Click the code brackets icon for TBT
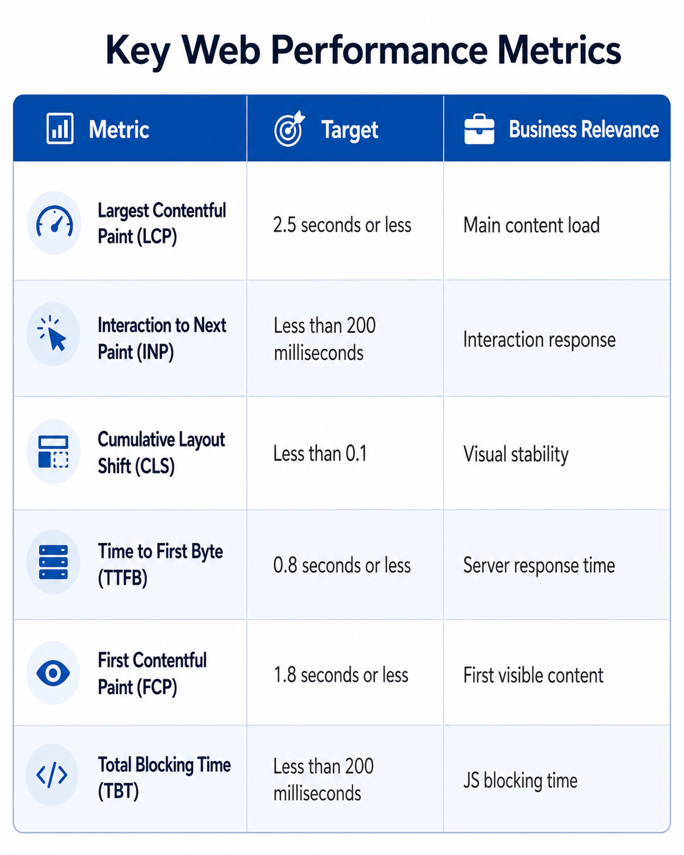 [52, 775]
